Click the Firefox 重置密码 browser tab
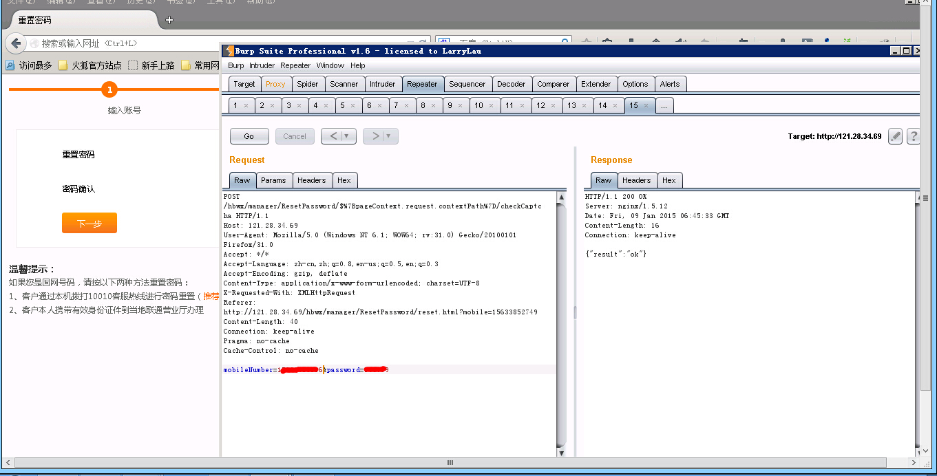 [x=83, y=20]
